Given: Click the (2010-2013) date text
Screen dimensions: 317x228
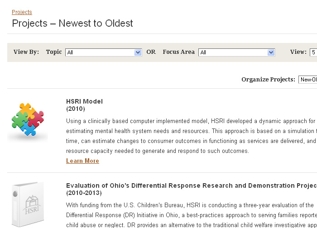Looking at the screenshot, I should (84, 193).
